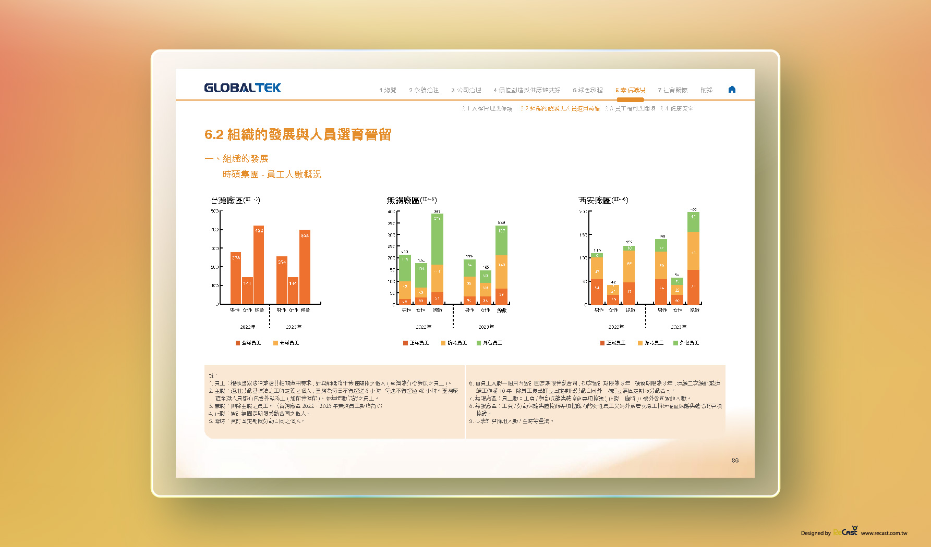Click the 2023年 label under Taiwan chart
Screen dimensions: 931x547
[x=294, y=327]
